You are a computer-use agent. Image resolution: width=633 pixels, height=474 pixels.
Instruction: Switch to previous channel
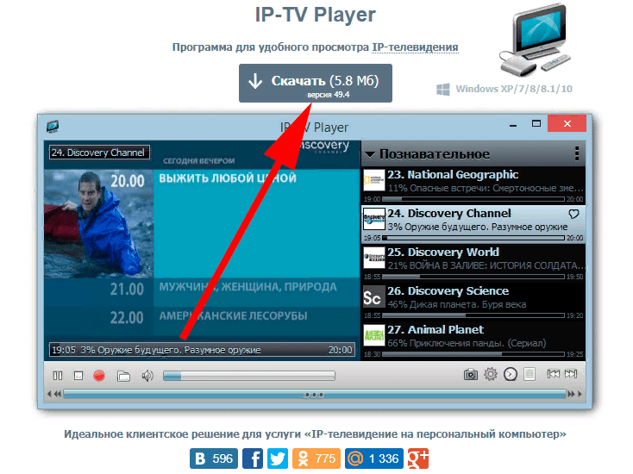pyautogui.click(x=553, y=374)
